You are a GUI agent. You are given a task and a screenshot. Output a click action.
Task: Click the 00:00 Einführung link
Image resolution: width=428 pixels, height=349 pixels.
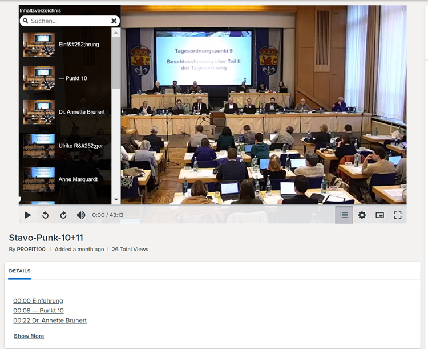click(38, 301)
